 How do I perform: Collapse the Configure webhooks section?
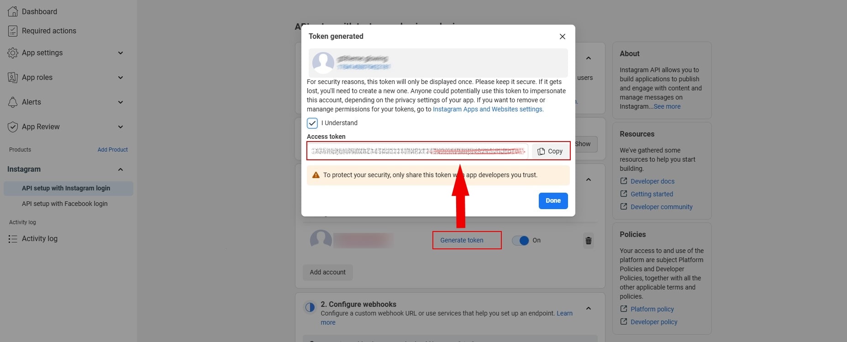(x=589, y=309)
